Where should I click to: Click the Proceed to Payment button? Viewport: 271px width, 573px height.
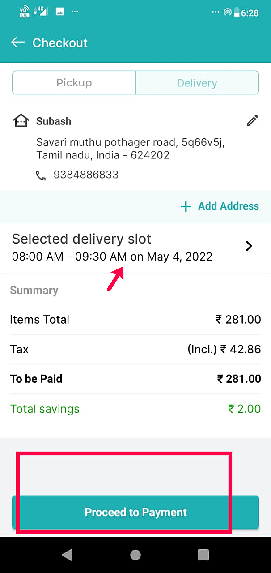point(135,512)
